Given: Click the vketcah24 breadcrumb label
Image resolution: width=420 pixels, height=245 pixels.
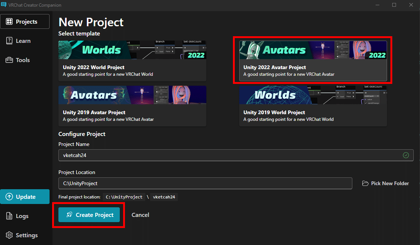Looking at the screenshot, I should coord(164,197).
